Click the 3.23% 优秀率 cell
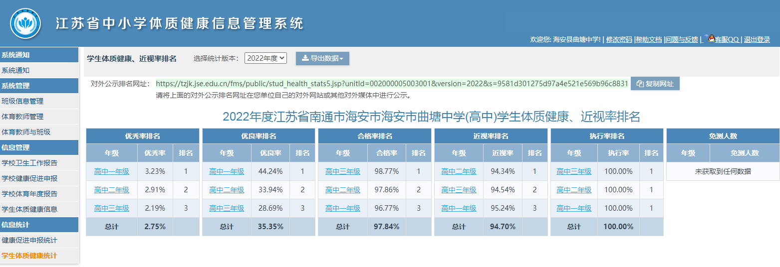This screenshot has height=267, width=780. 155,171
